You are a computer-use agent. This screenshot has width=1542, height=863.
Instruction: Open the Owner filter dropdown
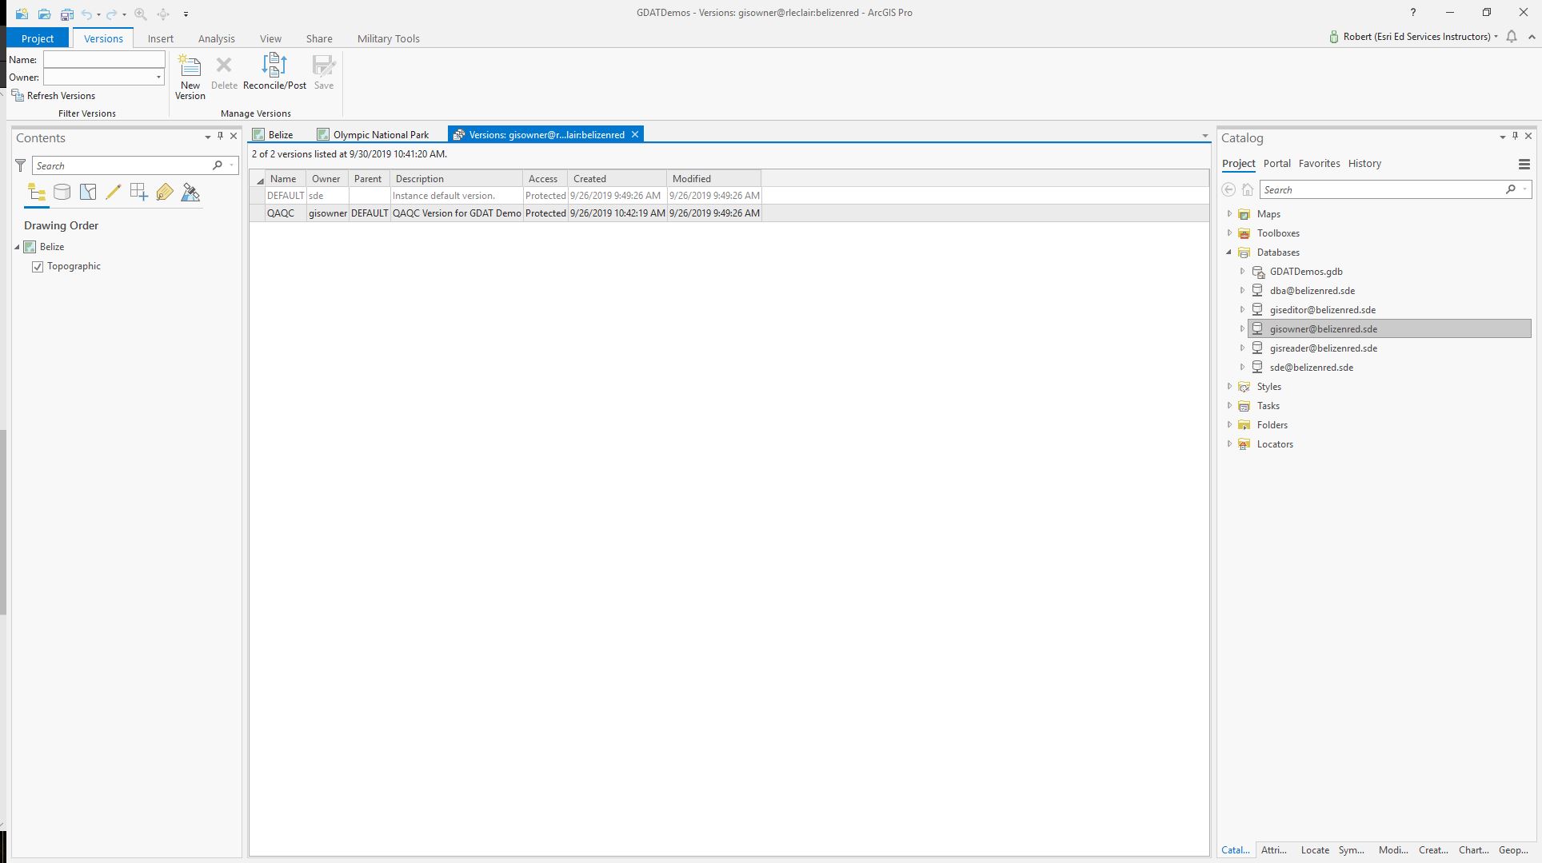[x=158, y=78]
